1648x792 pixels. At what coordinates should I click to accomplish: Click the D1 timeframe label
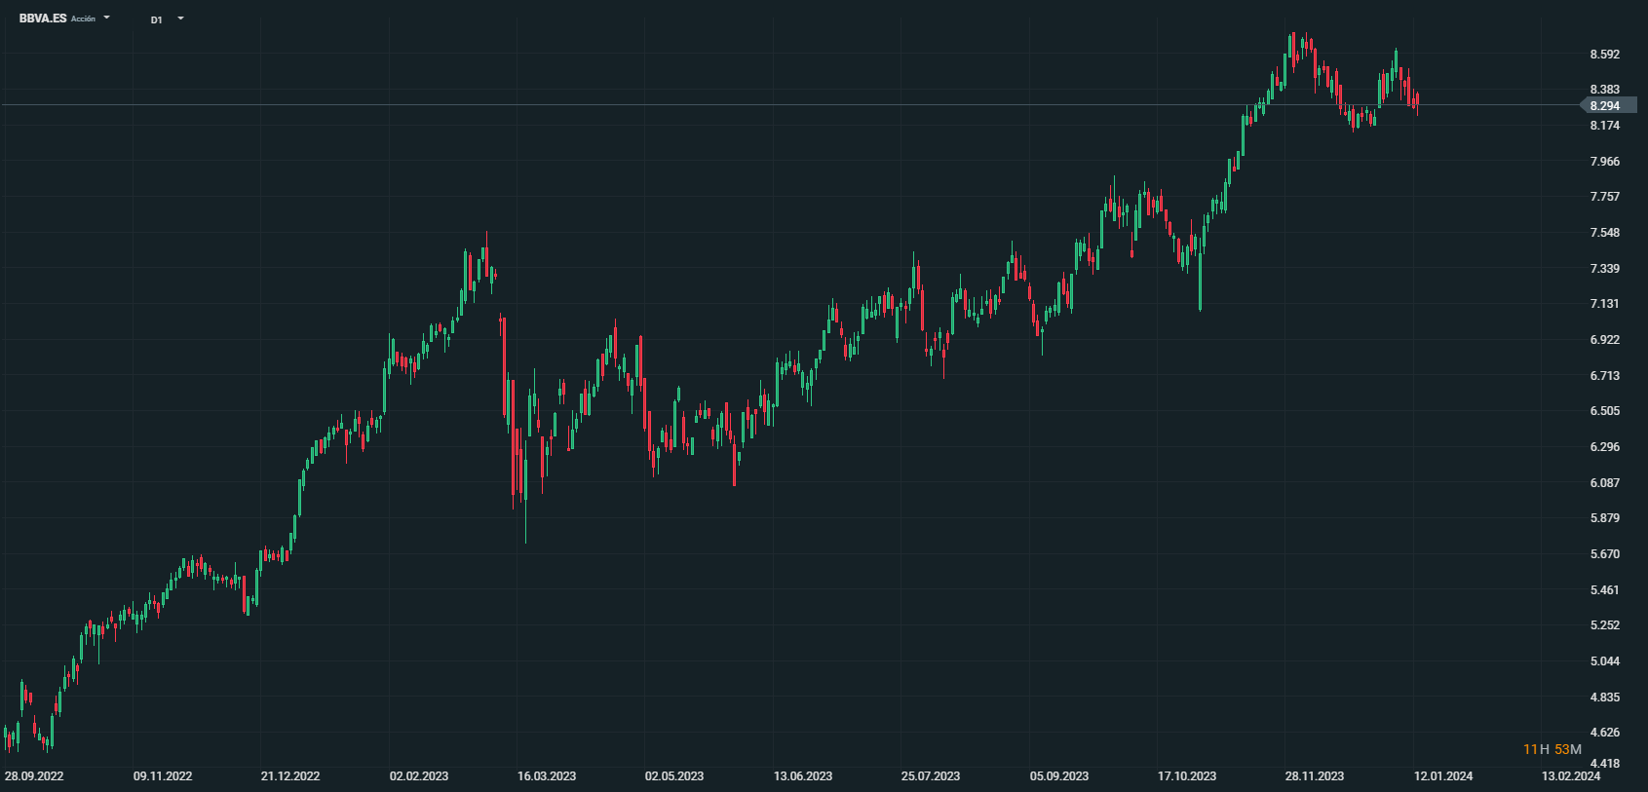(156, 19)
